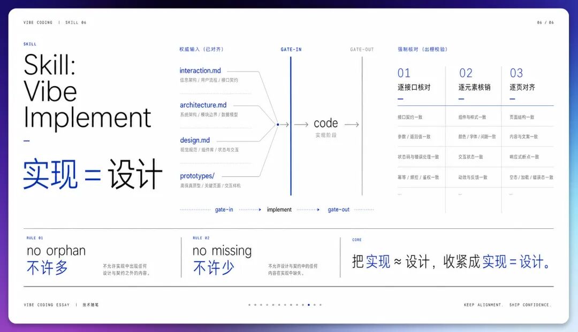The height and width of the screenshot is (332, 578).
Task: Click the blue GATE-IN vertical line
Action: [291, 126]
